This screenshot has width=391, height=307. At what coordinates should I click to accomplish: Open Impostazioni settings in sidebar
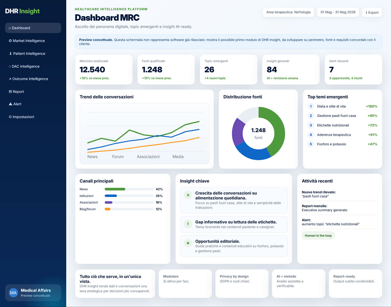(33, 117)
